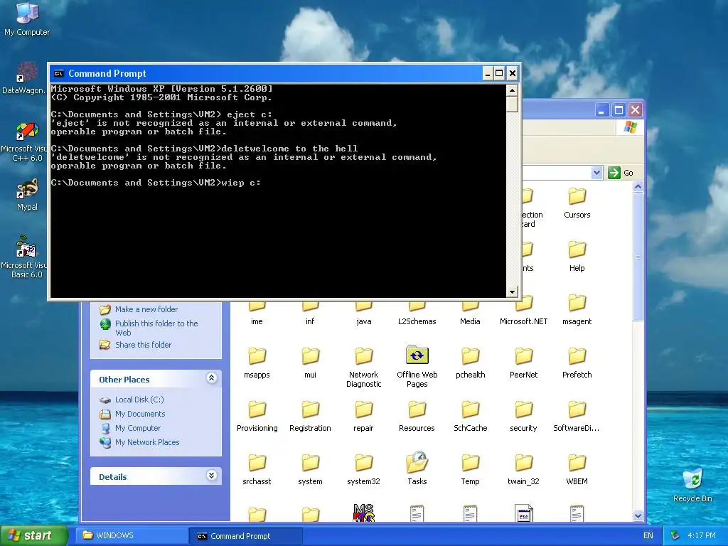
Task: Open the Start menu
Action: (x=33, y=535)
